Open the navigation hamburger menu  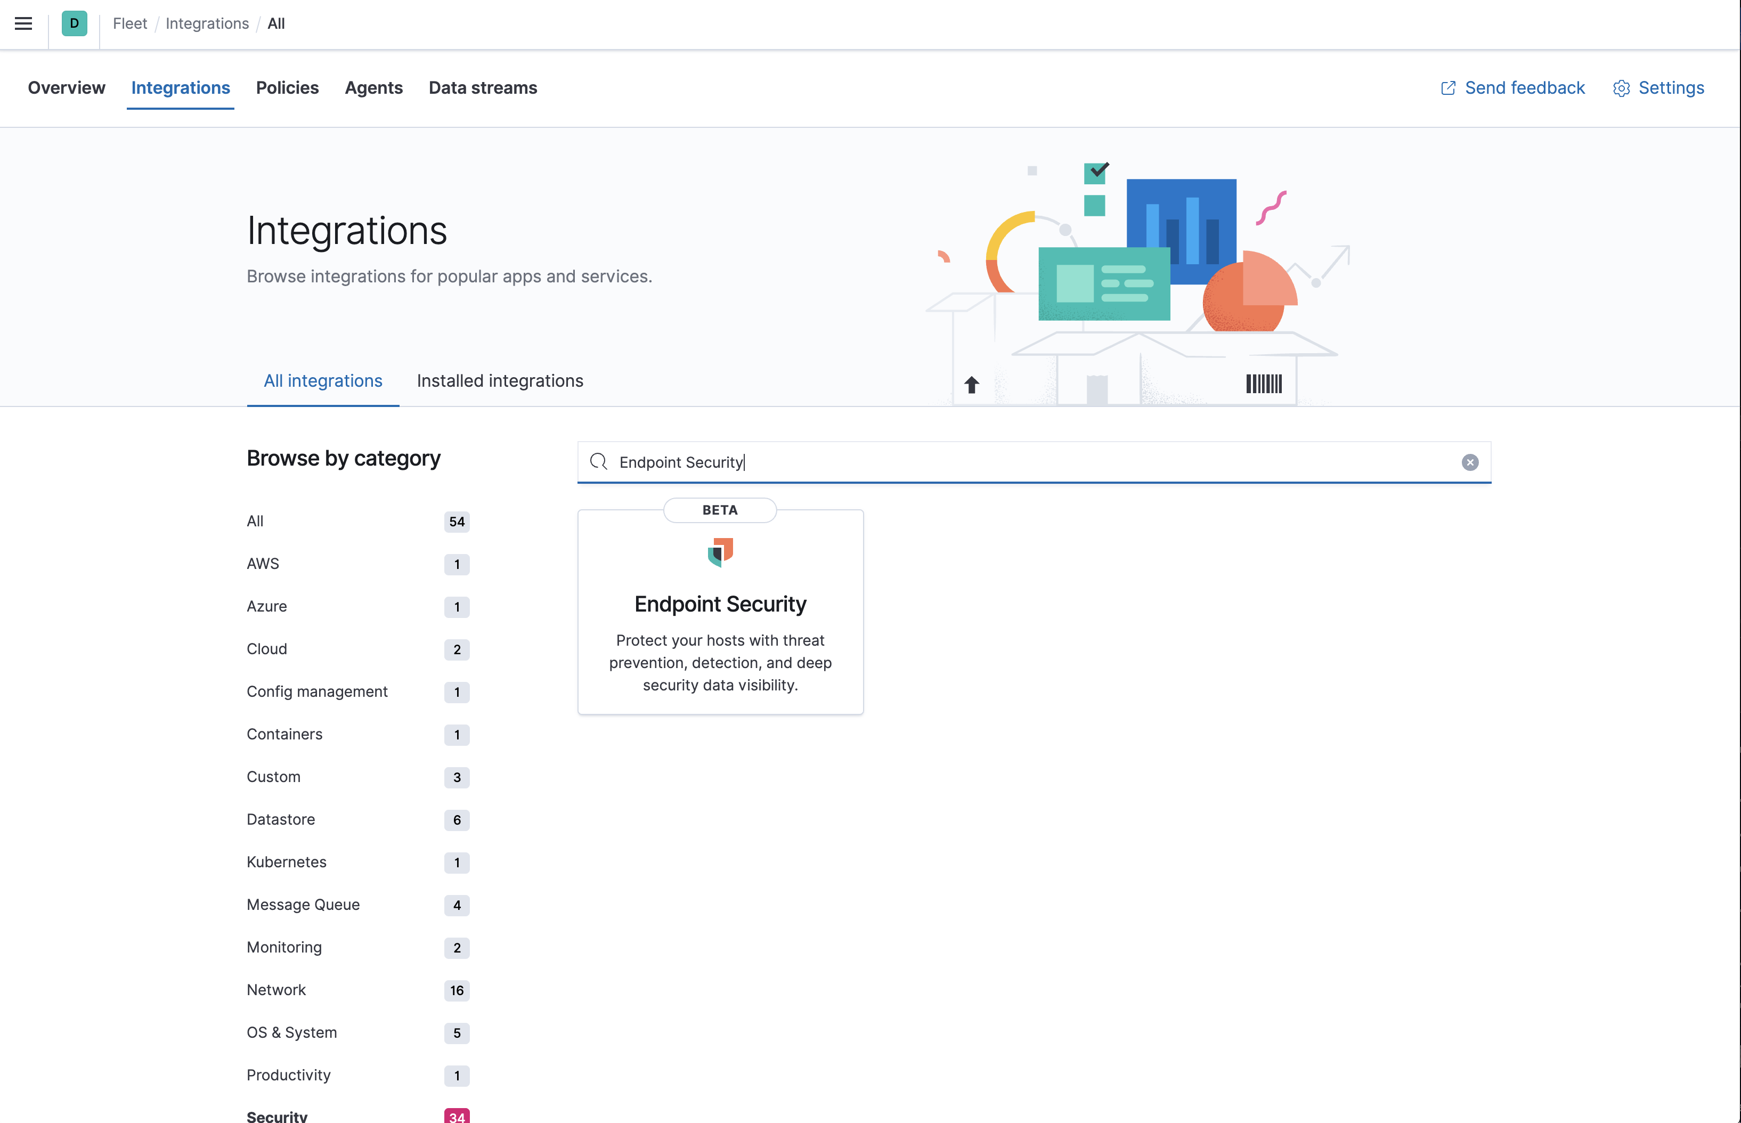click(23, 23)
